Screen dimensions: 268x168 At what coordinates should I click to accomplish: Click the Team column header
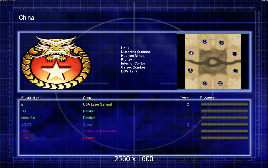(184, 97)
